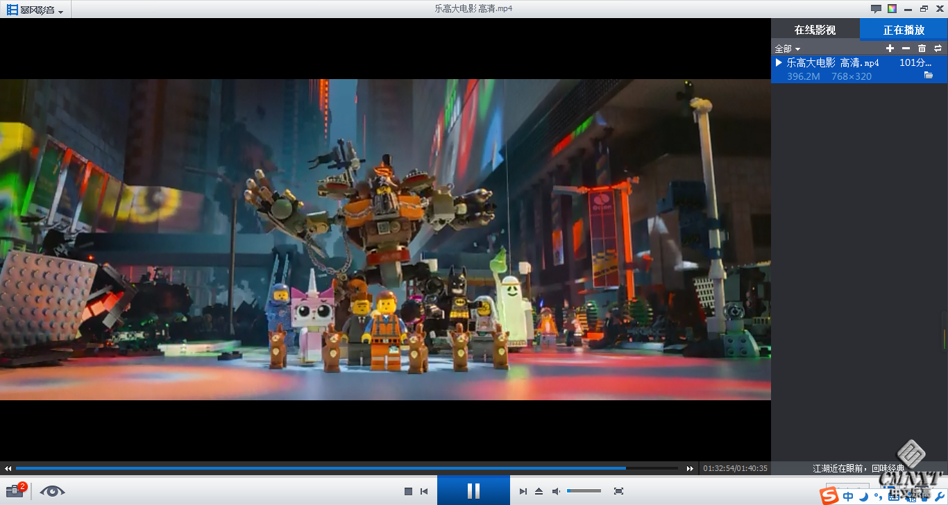Select the 正在播放 tab
This screenshot has height=505, width=948.
904,30
